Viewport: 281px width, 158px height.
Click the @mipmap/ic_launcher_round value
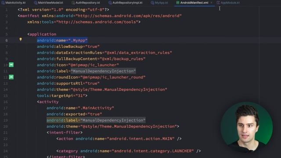[113, 77]
